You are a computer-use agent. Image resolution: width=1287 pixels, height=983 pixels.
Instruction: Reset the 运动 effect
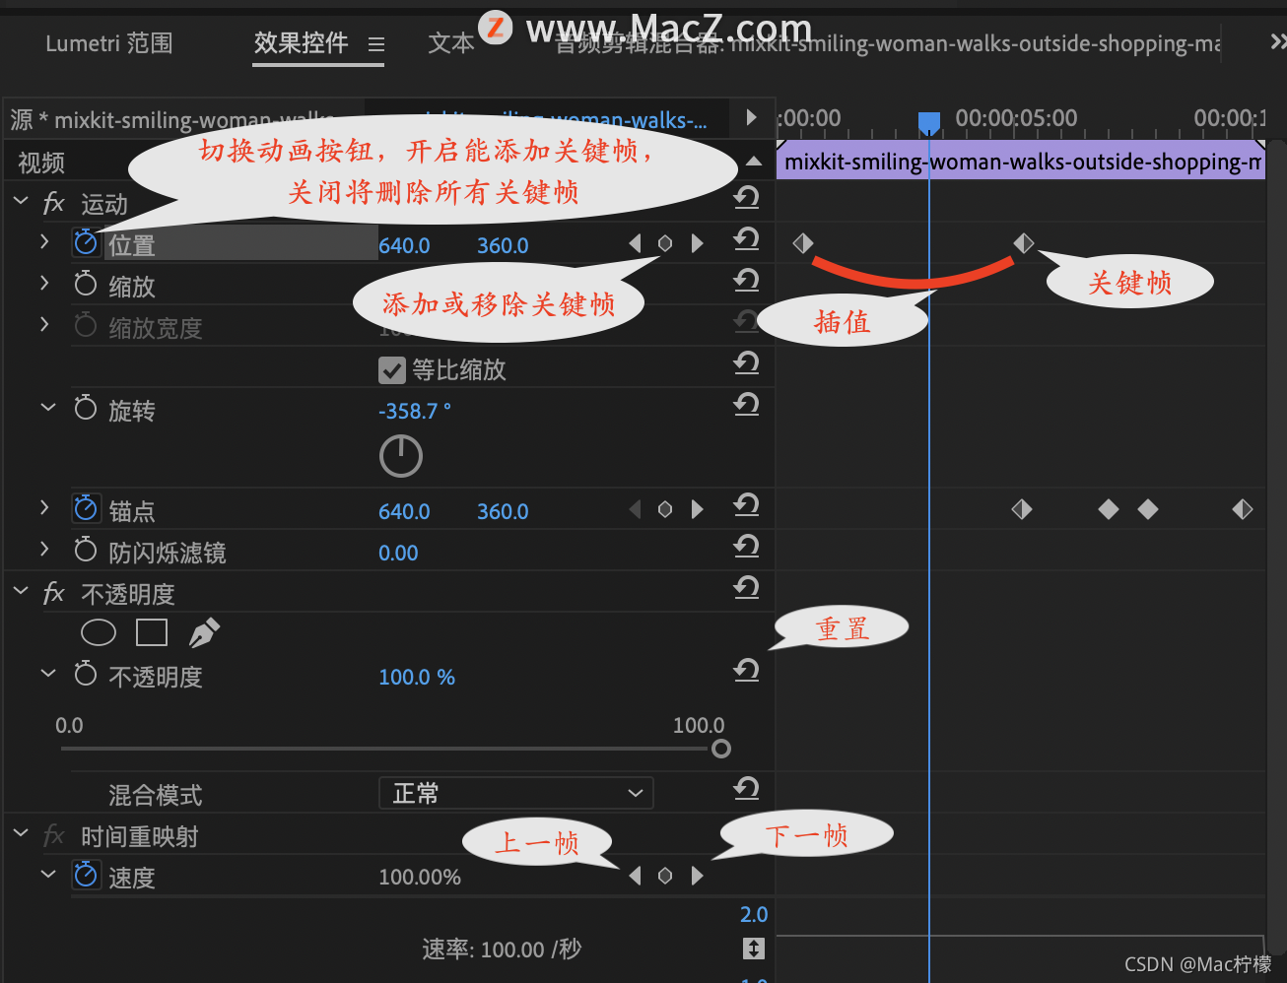pyautogui.click(x=746, y=197)
